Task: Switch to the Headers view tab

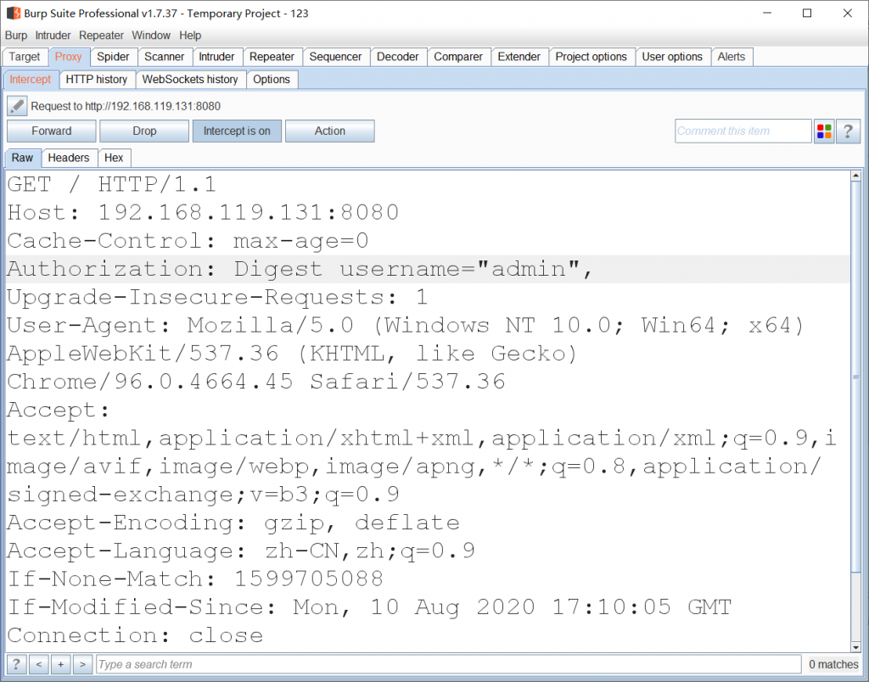Action: point(69,157)
